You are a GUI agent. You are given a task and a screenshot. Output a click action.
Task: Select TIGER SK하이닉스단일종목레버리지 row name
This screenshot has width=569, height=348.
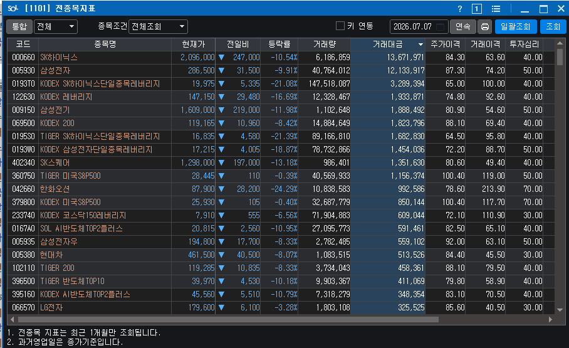[x=100, y=136]
